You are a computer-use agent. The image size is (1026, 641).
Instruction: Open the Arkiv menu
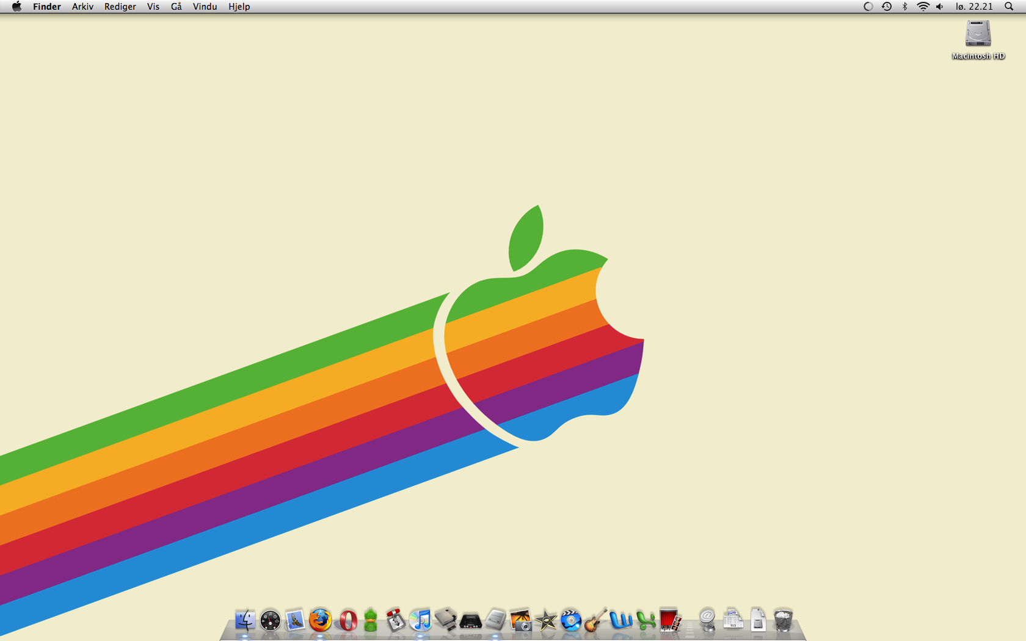[x=82, y=7]
